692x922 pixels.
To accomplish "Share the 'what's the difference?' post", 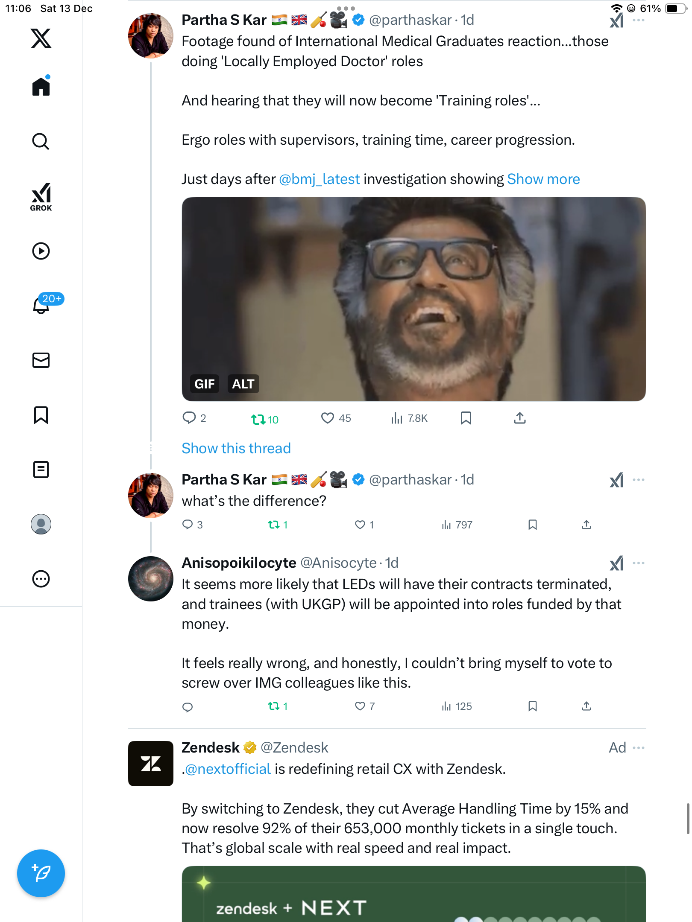I will [x=586, y=525].
